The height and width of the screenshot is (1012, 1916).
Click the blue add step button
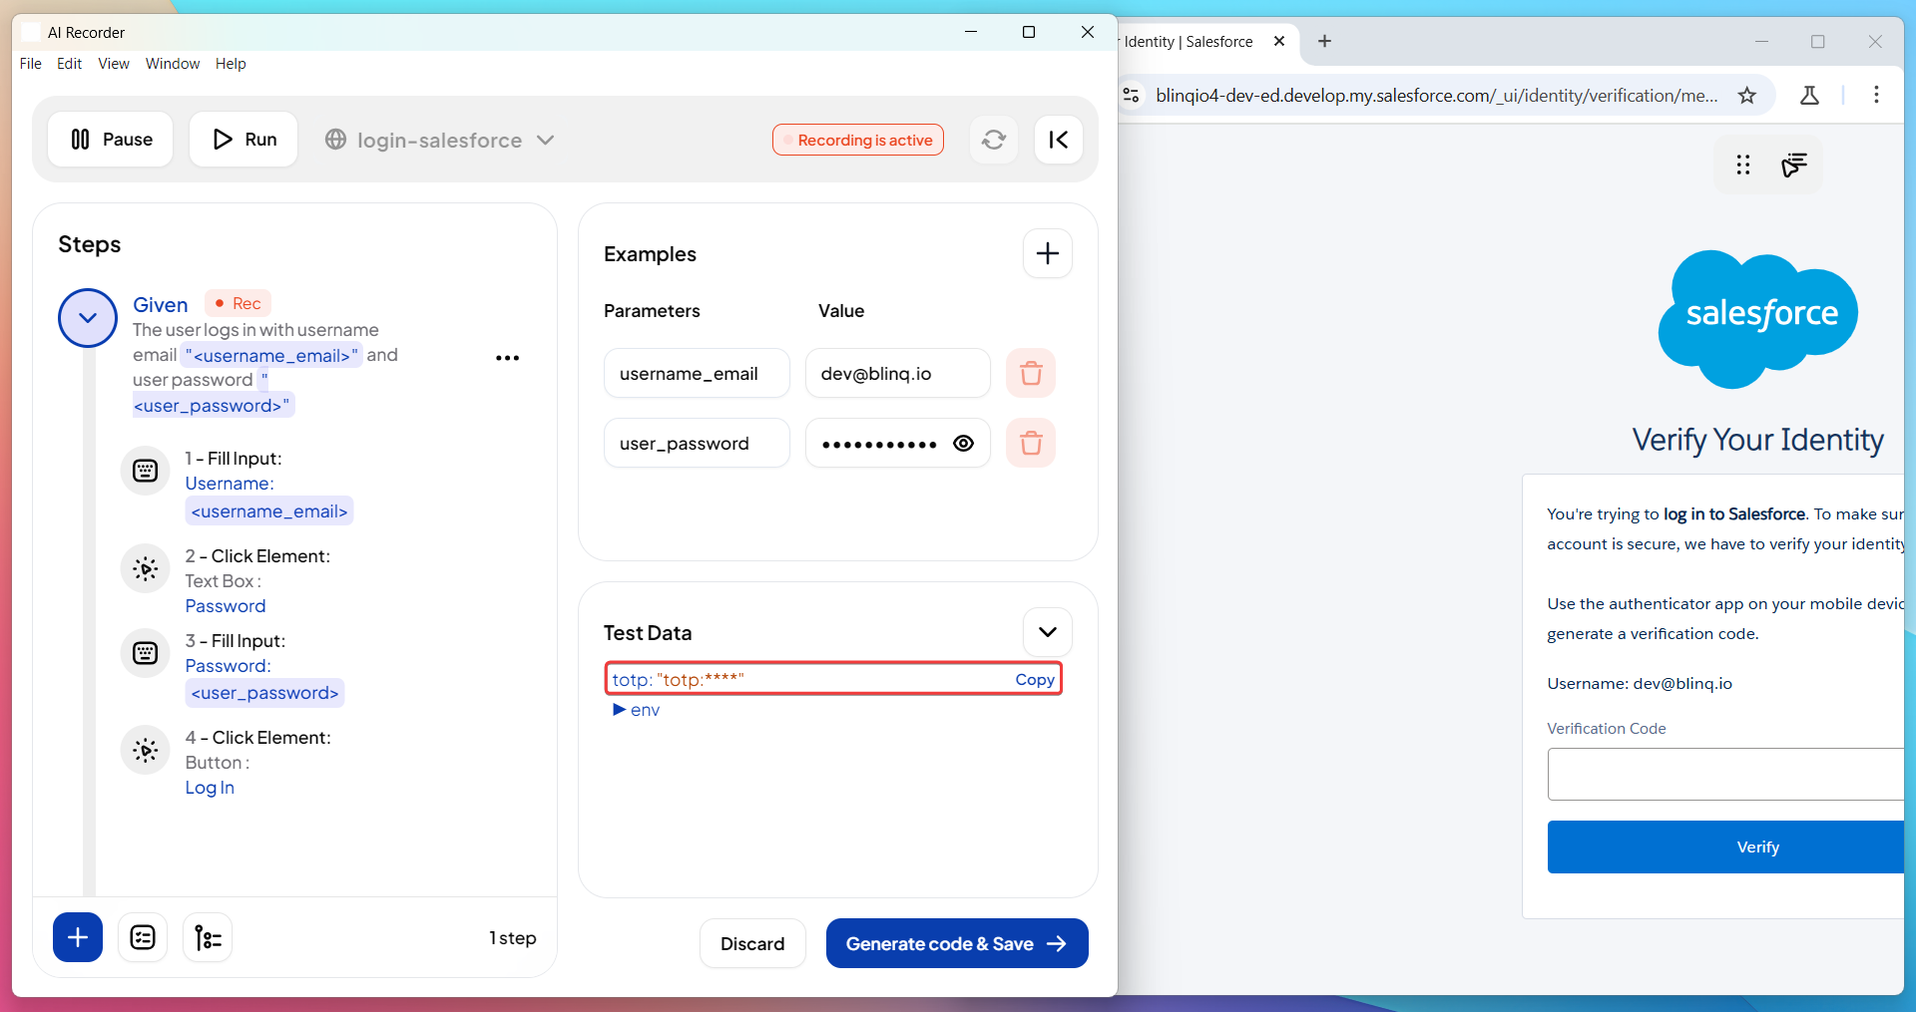(78, 937)
